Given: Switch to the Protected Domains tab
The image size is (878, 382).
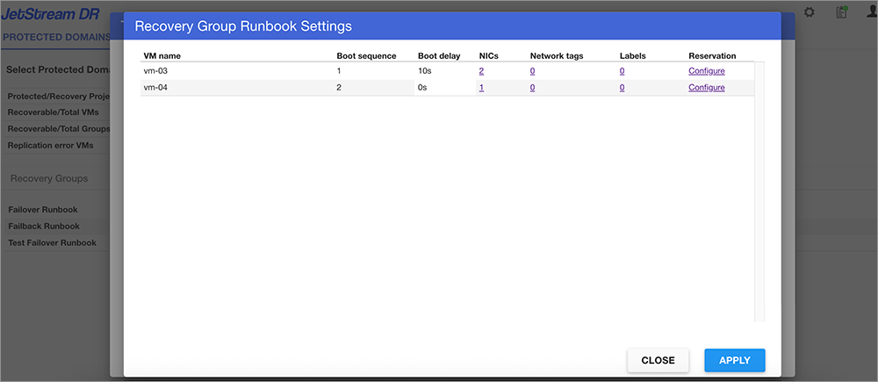Looking at the screenshot, I should click(x=56, y=37).
